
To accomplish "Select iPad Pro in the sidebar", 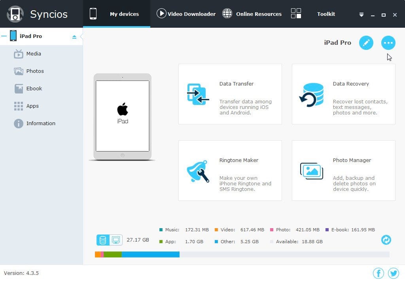I will [41, 36].
